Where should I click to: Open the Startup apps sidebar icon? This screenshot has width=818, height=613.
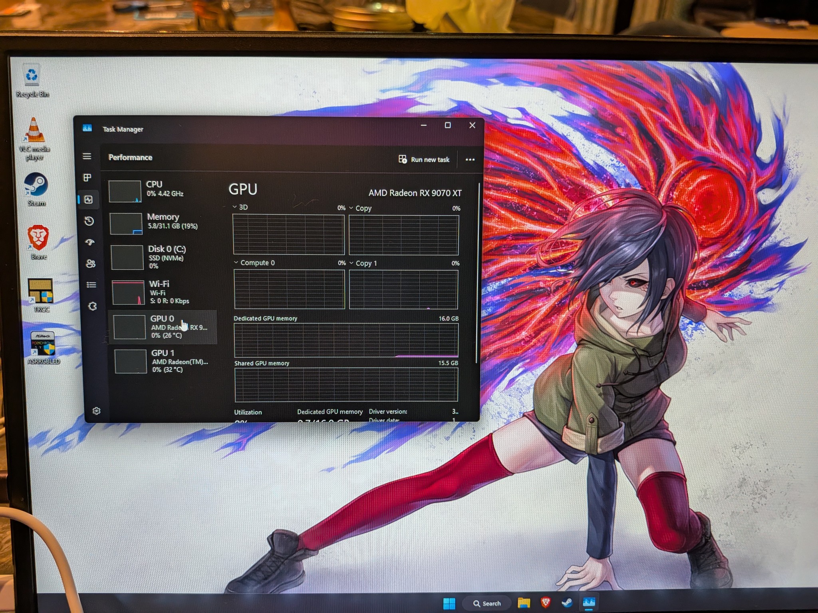(90, 242)
